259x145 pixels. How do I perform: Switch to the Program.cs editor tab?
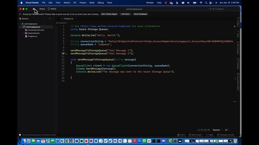click(x=68, y=19)
